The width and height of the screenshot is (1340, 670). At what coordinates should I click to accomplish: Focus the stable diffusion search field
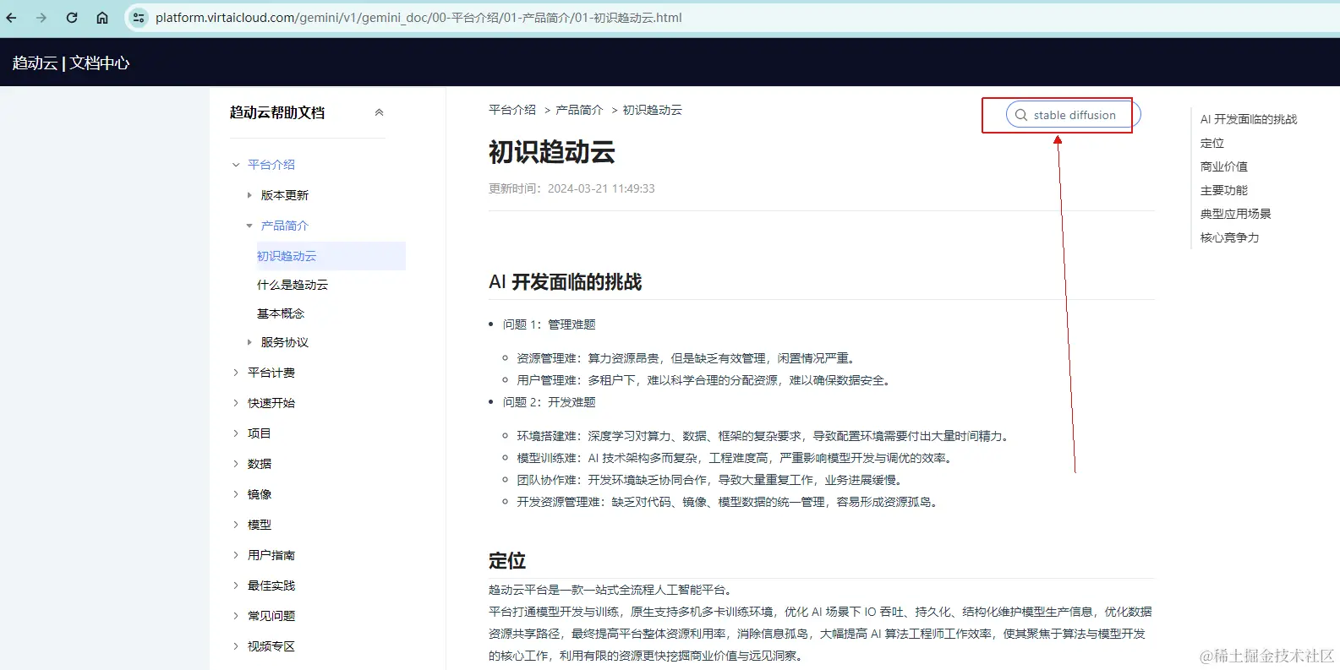(x=1074, y=115)
